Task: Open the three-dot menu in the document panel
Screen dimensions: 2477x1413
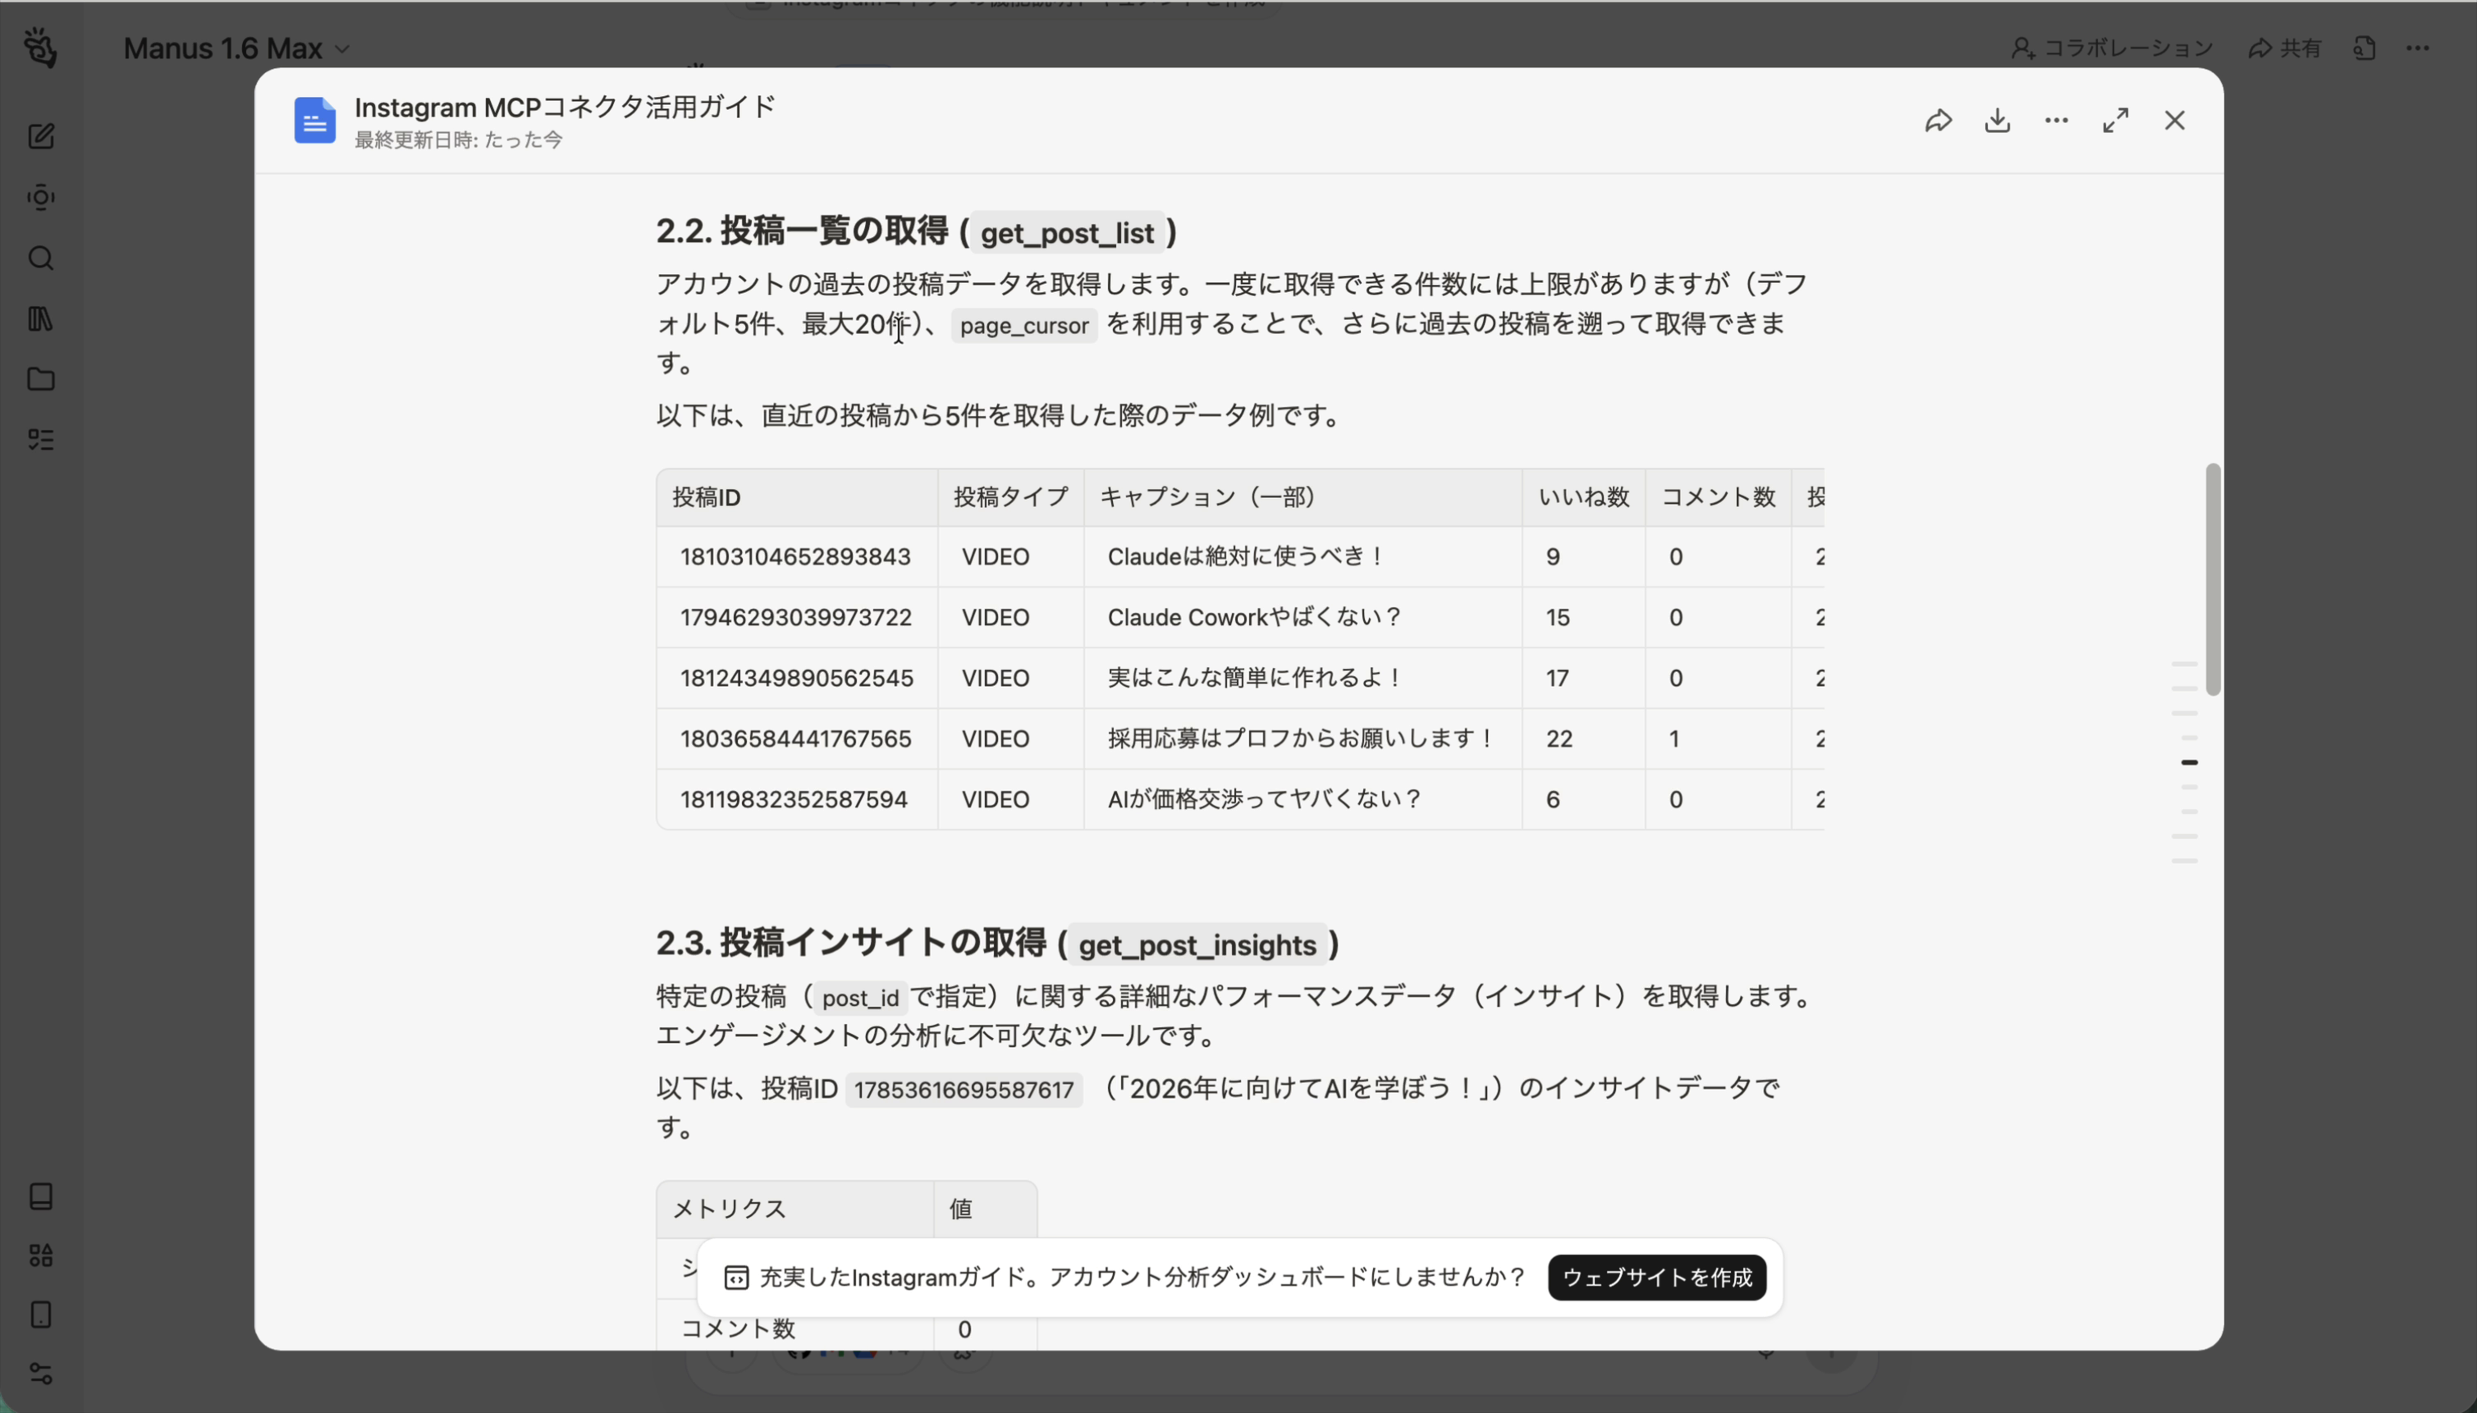Action: pyautogui.click(x=2056, y=119)
